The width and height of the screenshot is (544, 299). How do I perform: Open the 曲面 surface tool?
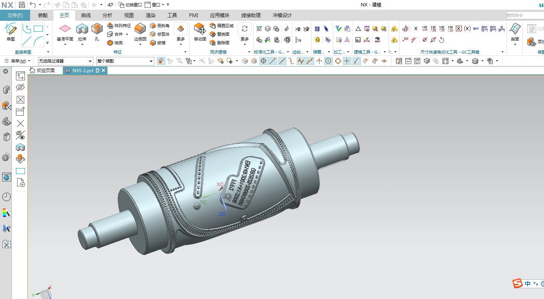point(515,33)
